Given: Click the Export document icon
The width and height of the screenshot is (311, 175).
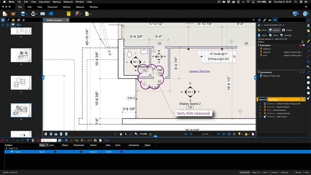Looking at the screenshot, I should (x=87, y=14).
